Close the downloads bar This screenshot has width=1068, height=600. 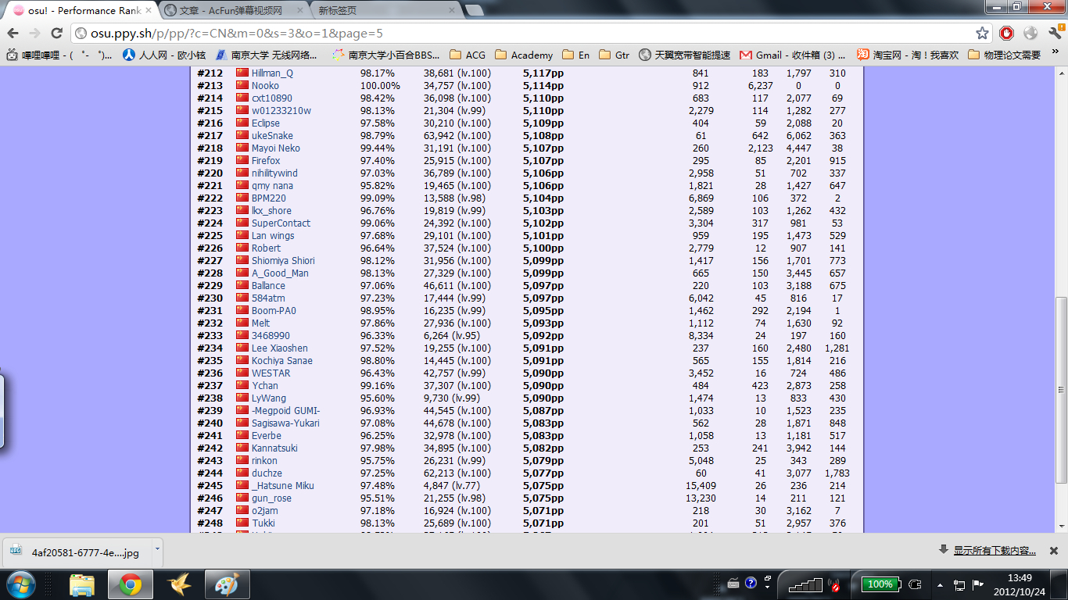1053,551
